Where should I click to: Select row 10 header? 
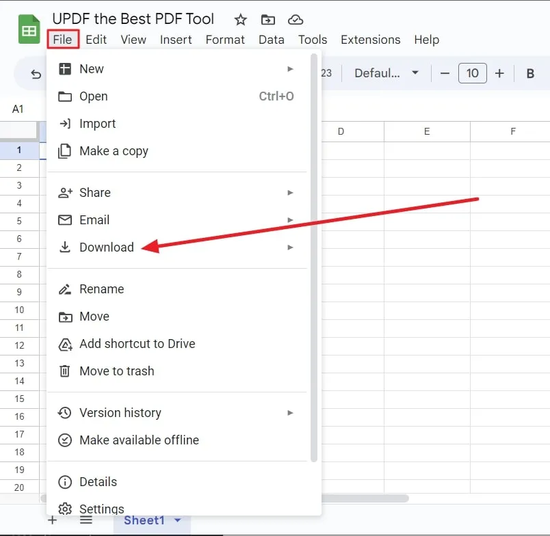click(x=19, y=310)
